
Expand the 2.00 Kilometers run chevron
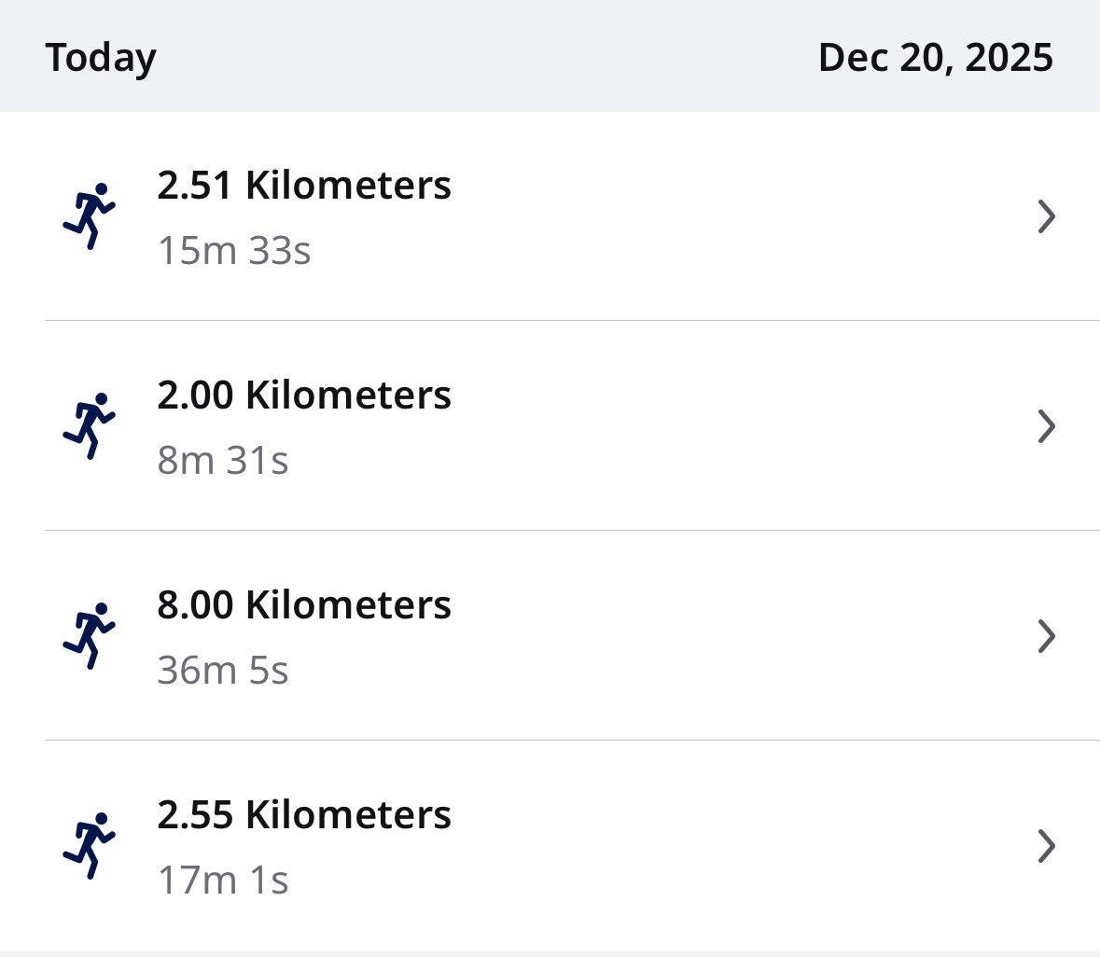tap(1046, 426)
